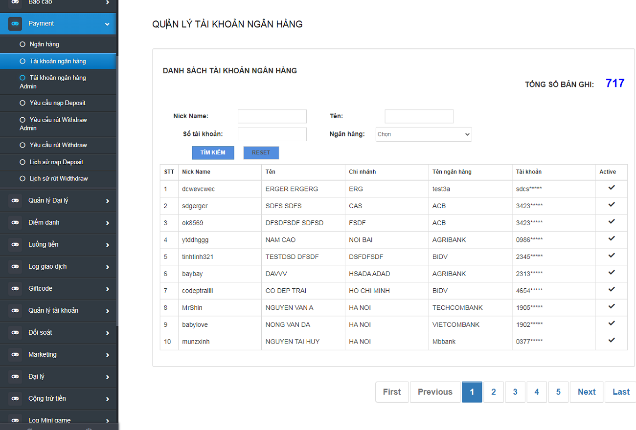Click the gamepad icon beside Cộng trừ tiền
This screenshot has width=636, height=430.
[15, 399]
